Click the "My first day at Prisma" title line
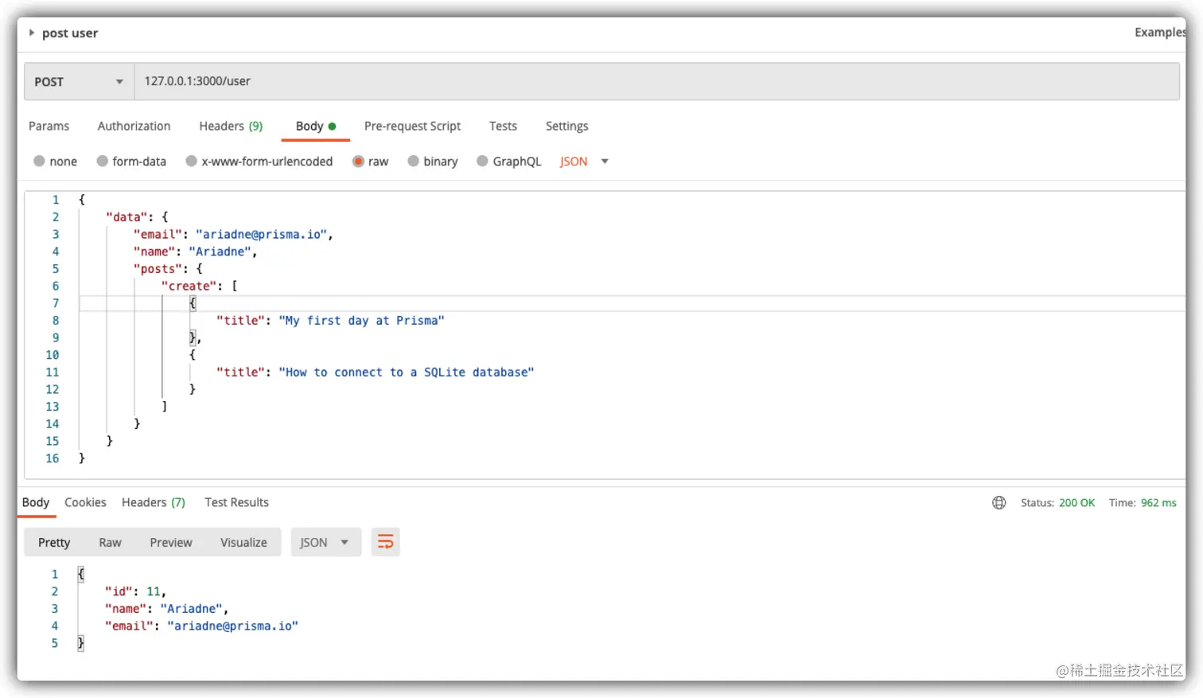 (330, 320)
